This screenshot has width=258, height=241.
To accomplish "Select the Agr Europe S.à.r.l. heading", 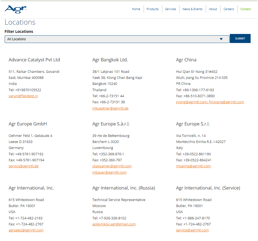I will (x=111, y=124).
